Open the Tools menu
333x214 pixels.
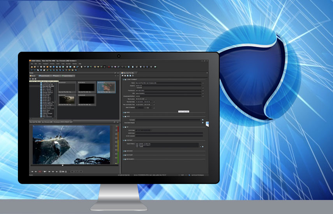[63, 64]
